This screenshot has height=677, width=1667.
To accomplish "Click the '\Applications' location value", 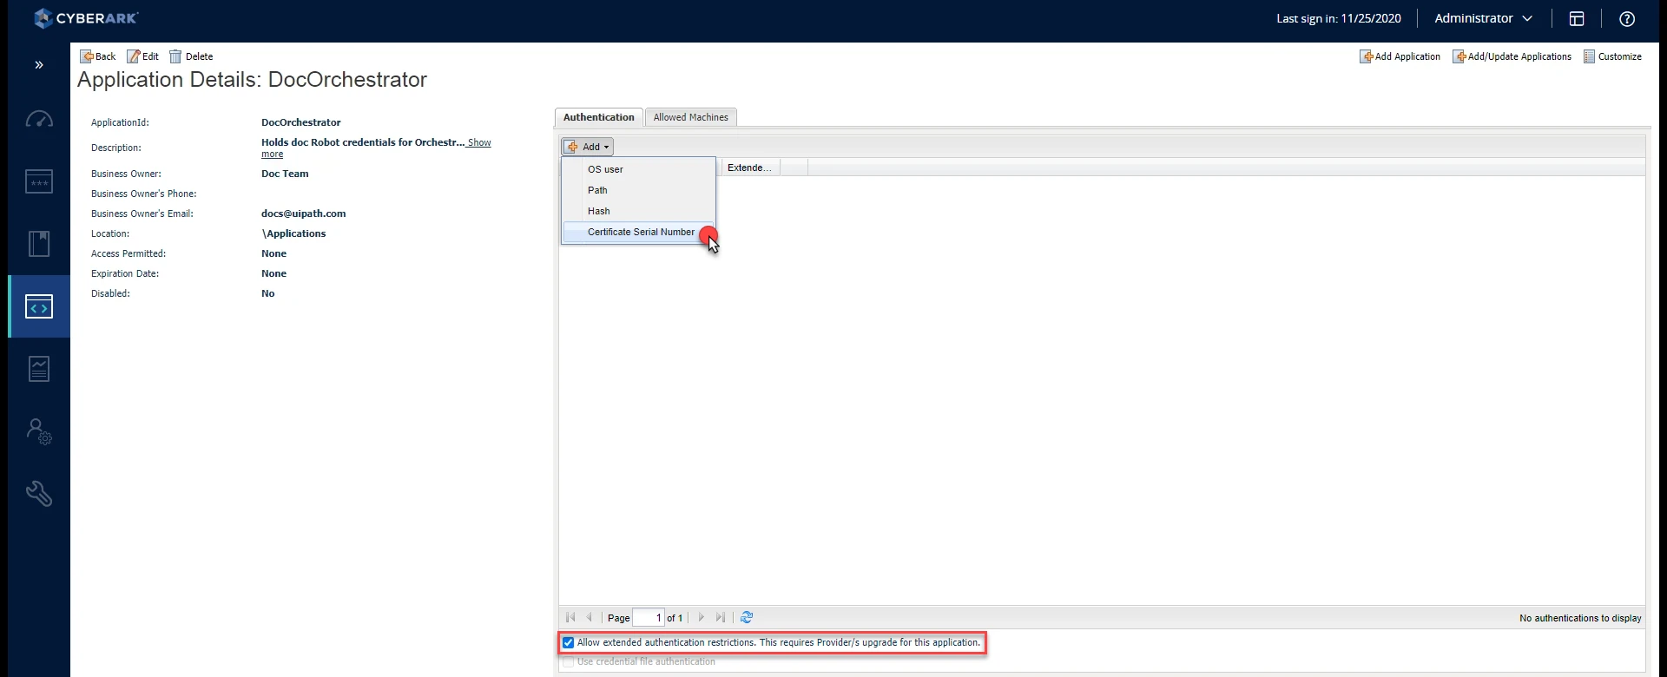I will [293, 233].
